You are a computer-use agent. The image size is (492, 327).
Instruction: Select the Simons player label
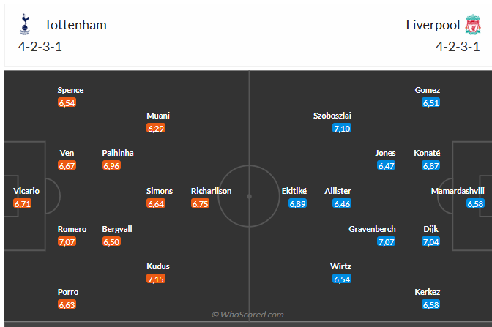pos(160,191)
